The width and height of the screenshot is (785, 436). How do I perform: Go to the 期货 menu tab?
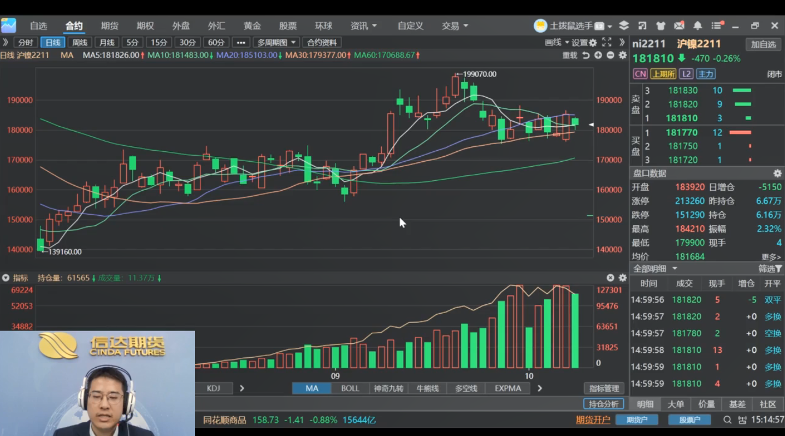point(110,26)
